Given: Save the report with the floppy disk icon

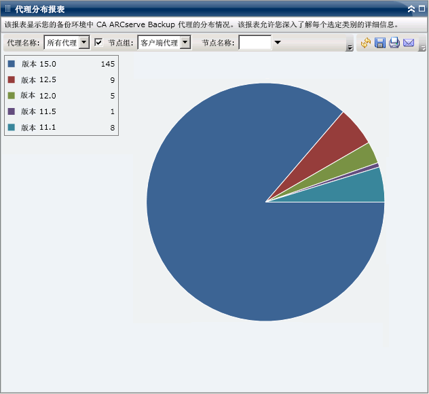Looking at the screenshot, I should (380, 43).
